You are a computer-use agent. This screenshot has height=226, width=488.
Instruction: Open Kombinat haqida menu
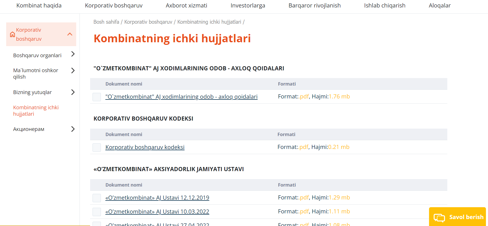[x=39, y=5]
